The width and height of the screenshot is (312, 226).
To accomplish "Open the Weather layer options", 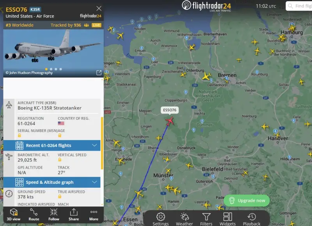I will click(x=184, y=219).
